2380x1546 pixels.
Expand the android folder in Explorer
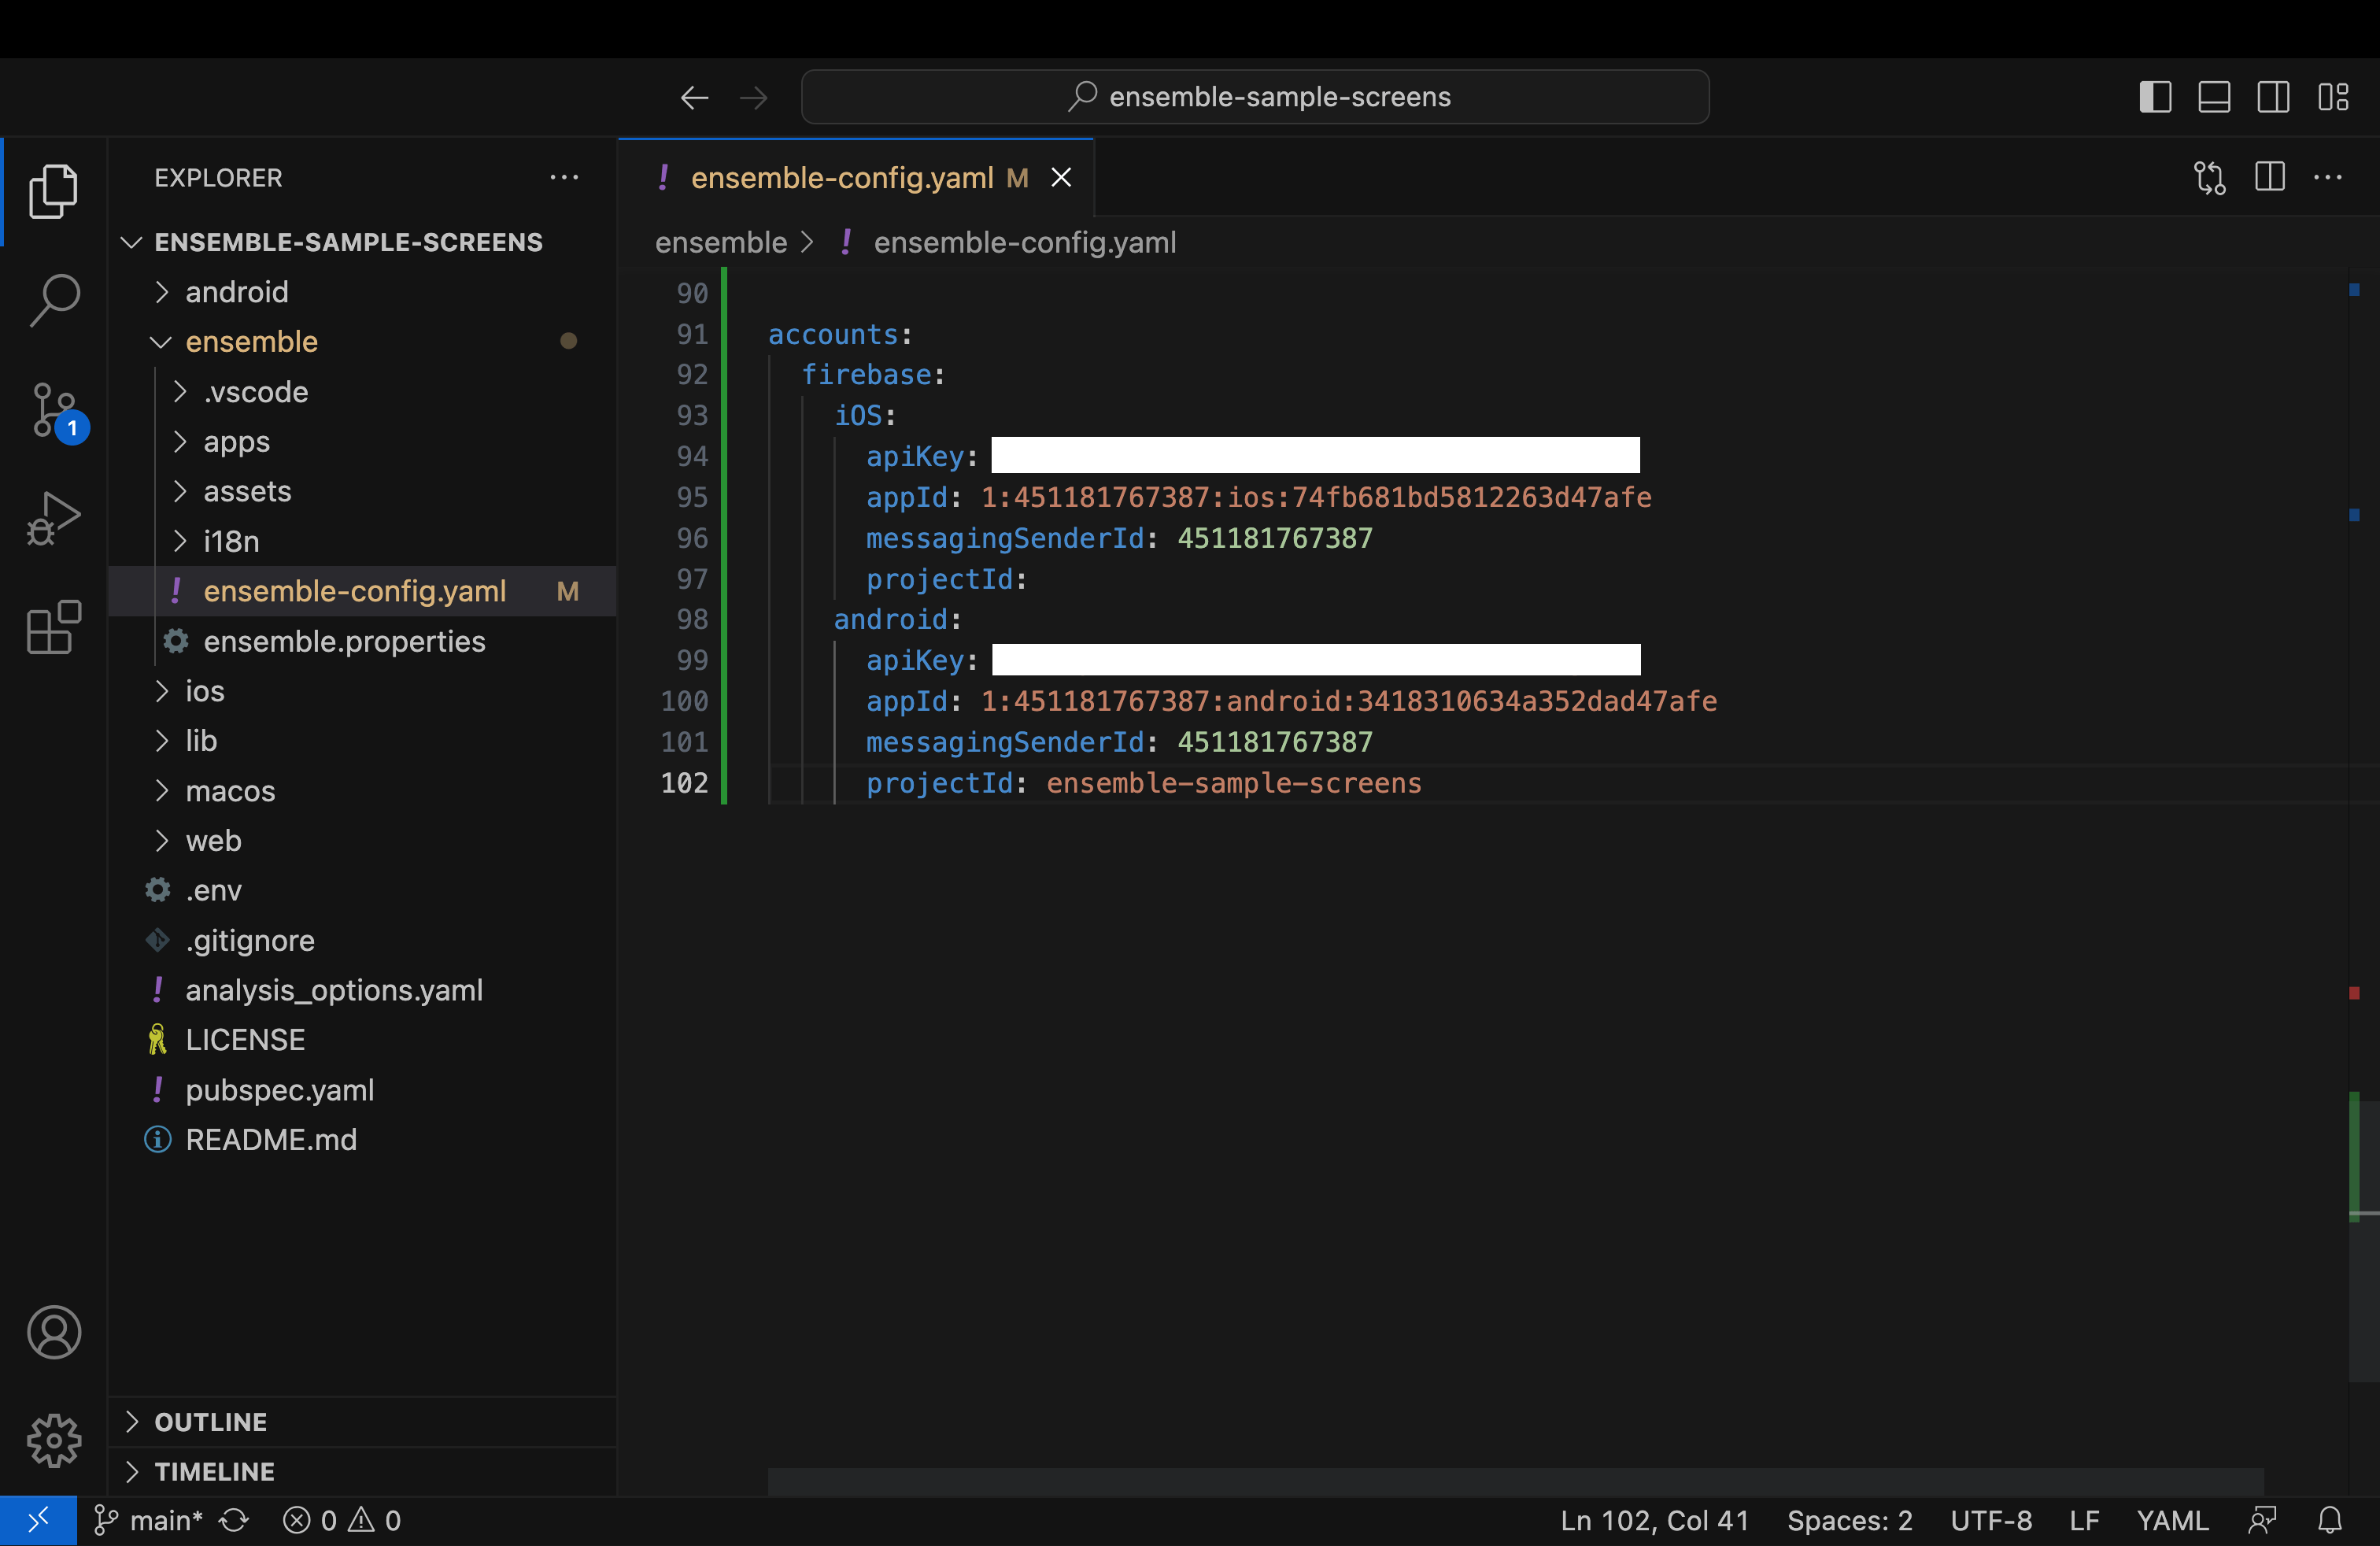tap(236, 290)
